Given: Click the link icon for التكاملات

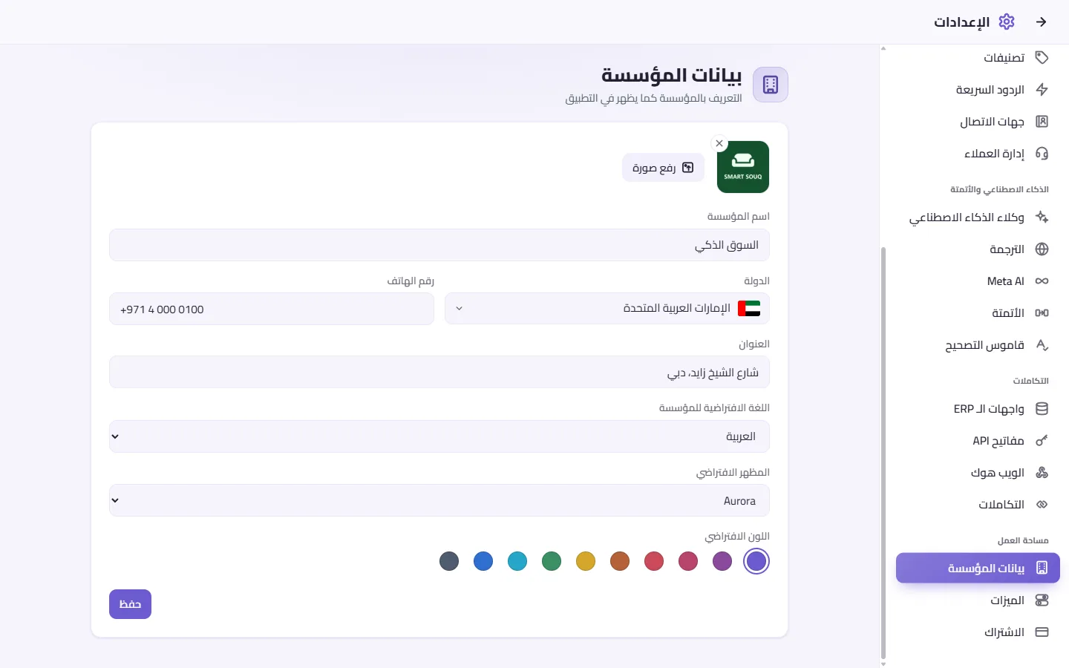Looking at the screenshot, I should [1042, 504].
